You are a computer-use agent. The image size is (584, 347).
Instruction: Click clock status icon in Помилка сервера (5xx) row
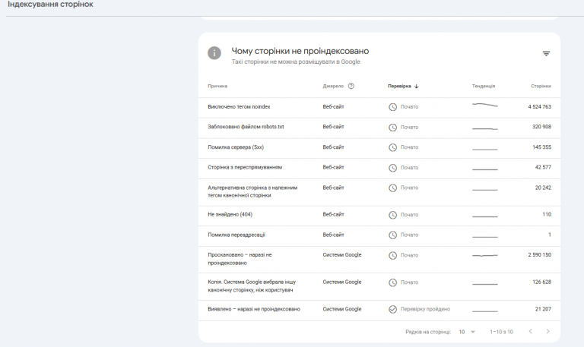click(x=392, y=147)
